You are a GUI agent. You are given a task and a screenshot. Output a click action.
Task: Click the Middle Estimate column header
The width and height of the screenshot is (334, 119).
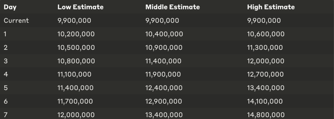coord(173,7)
